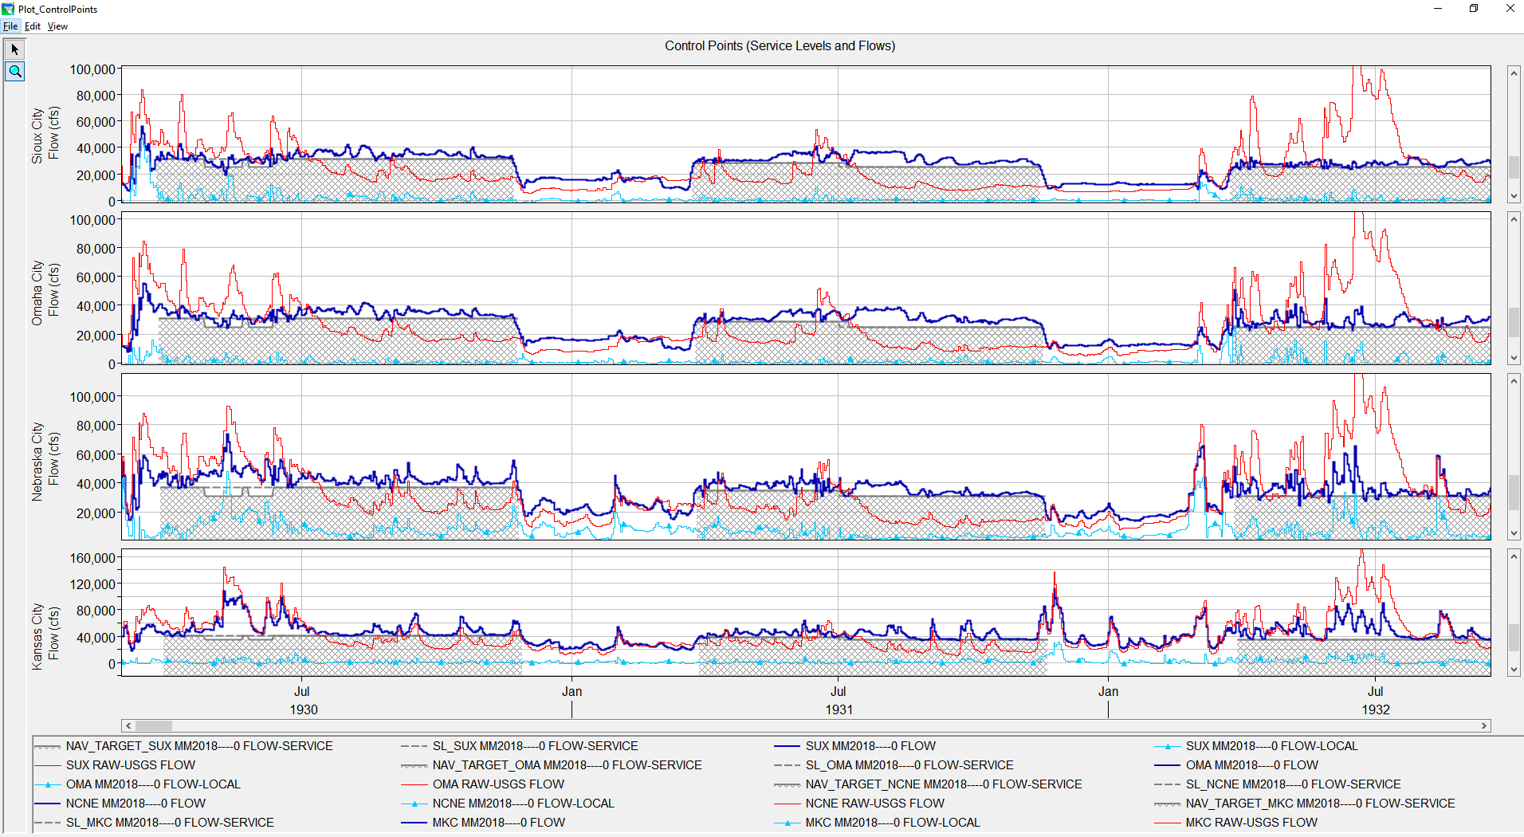
Task: Activate the magnifier zoom tool
Action: [14, 72]
